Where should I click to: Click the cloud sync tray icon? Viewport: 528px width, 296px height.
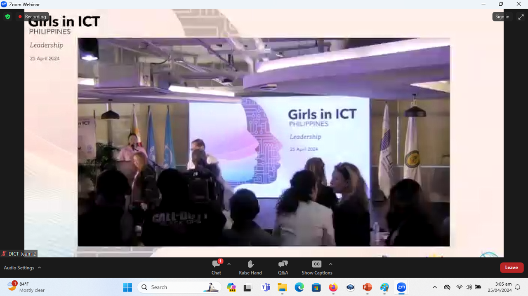click(447, 287)
